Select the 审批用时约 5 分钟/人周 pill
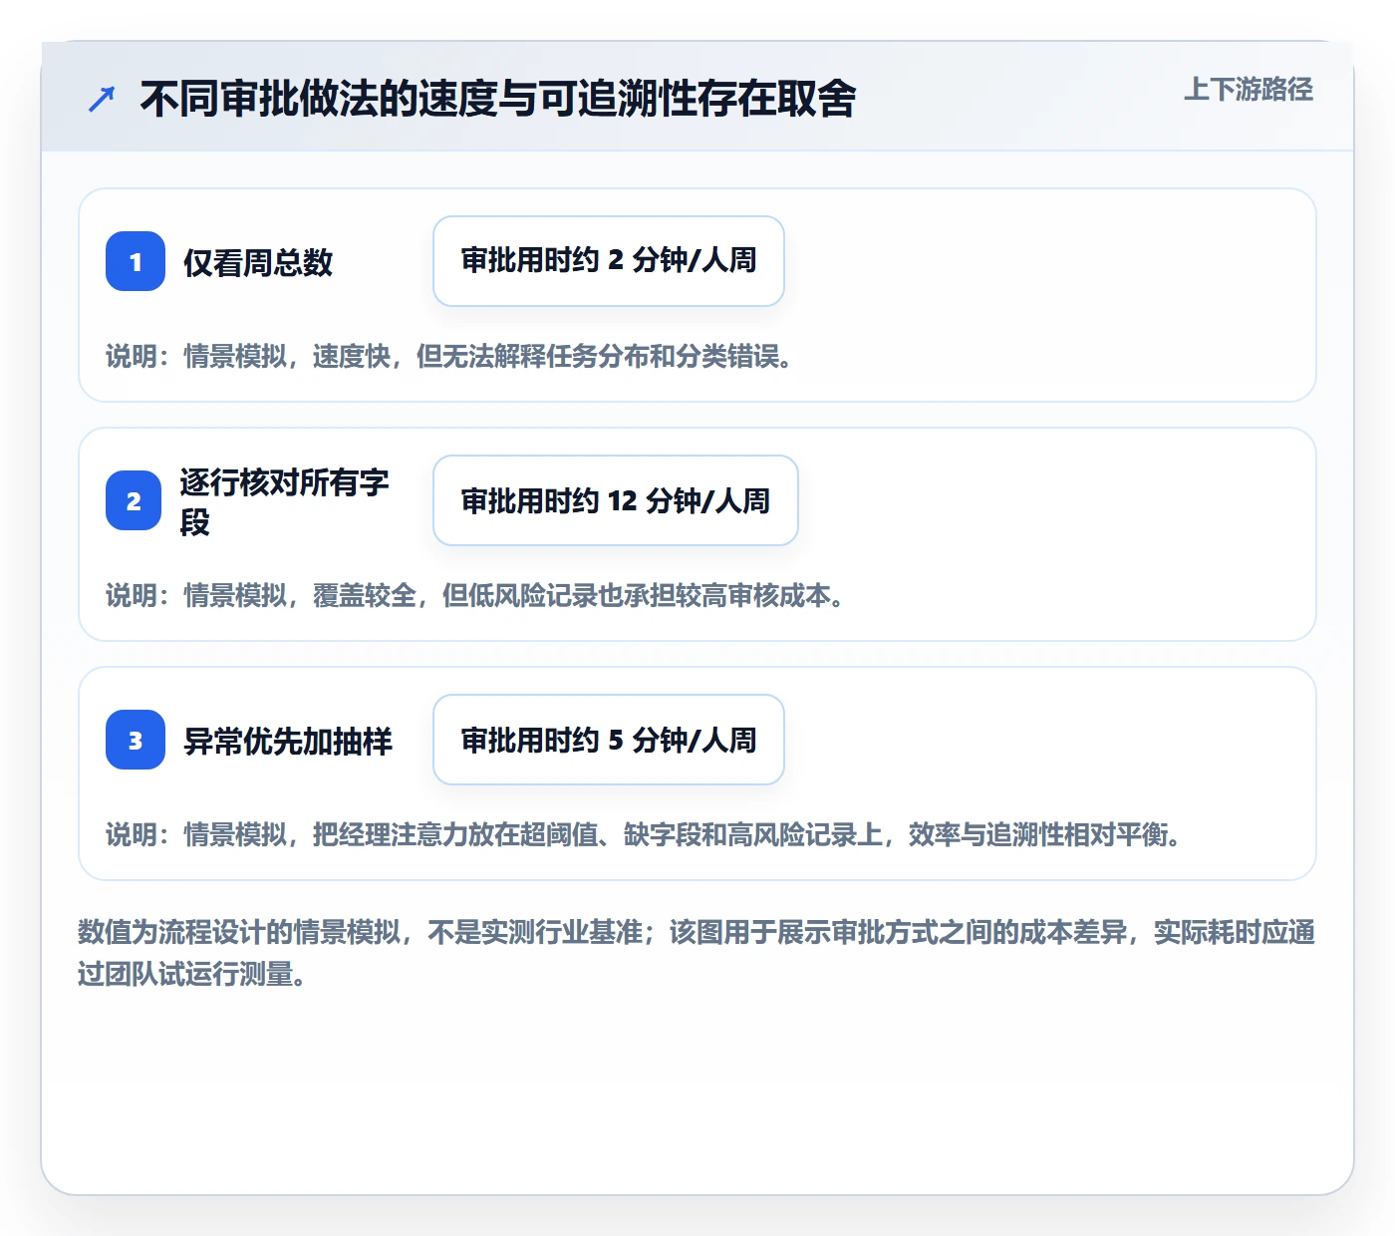Viewport: 1395px width, 1236px height. click(x=609, y=740)
